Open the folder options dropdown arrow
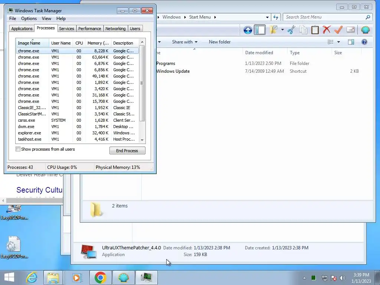This screenshot has height=285, width=380. (x=282, y=30)
